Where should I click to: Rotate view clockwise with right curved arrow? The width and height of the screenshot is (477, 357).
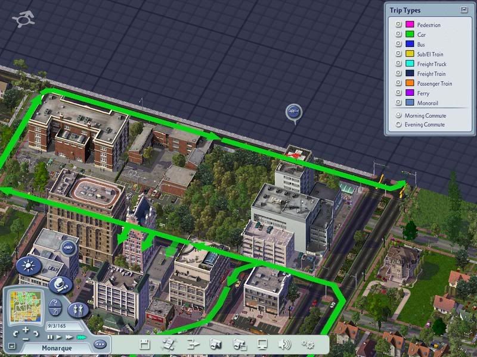pos(36,334)
